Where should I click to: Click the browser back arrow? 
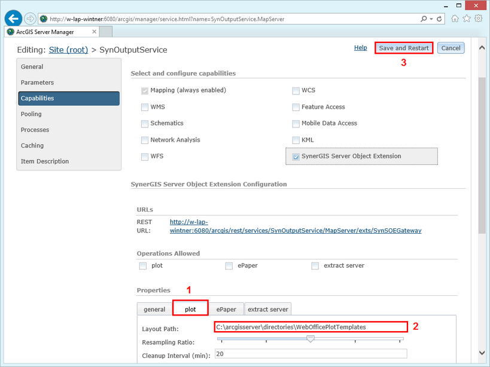13,19
